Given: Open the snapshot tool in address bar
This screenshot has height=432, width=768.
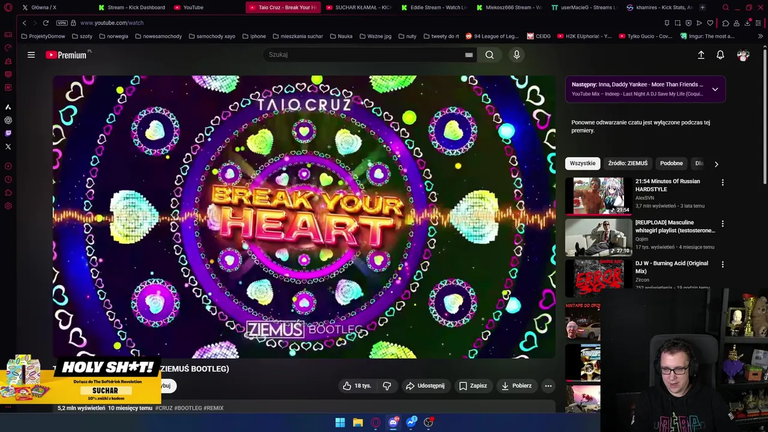Looking at the screenshot, I should click(x=677, y=23).
